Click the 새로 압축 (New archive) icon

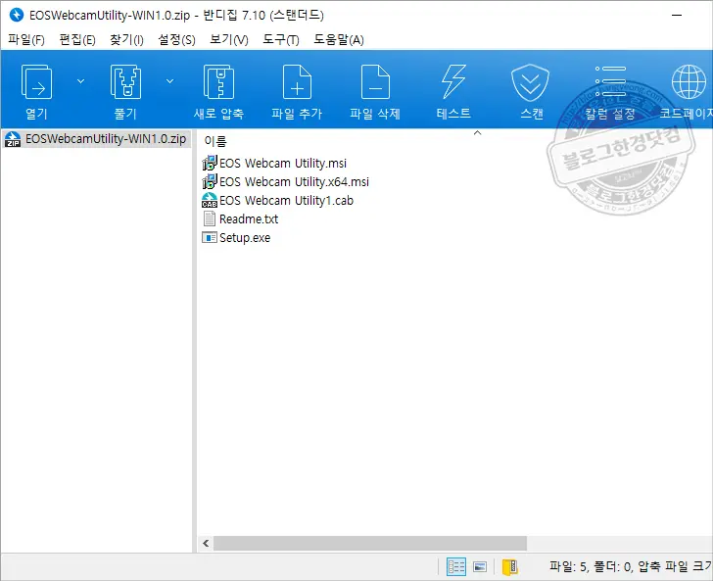pyautogui.click(x=218, y=82)
